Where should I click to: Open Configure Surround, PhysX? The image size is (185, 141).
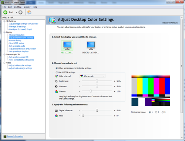point(20,29)
